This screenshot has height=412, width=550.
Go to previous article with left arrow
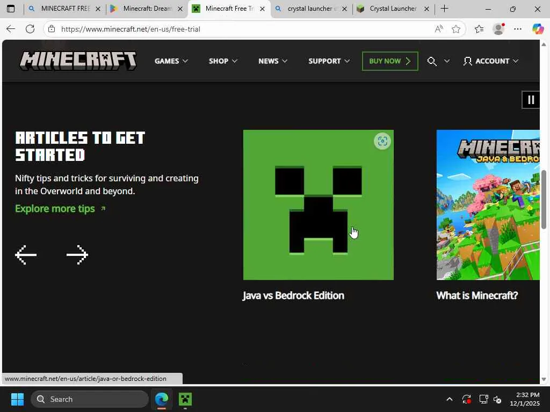tap(26, 255)
